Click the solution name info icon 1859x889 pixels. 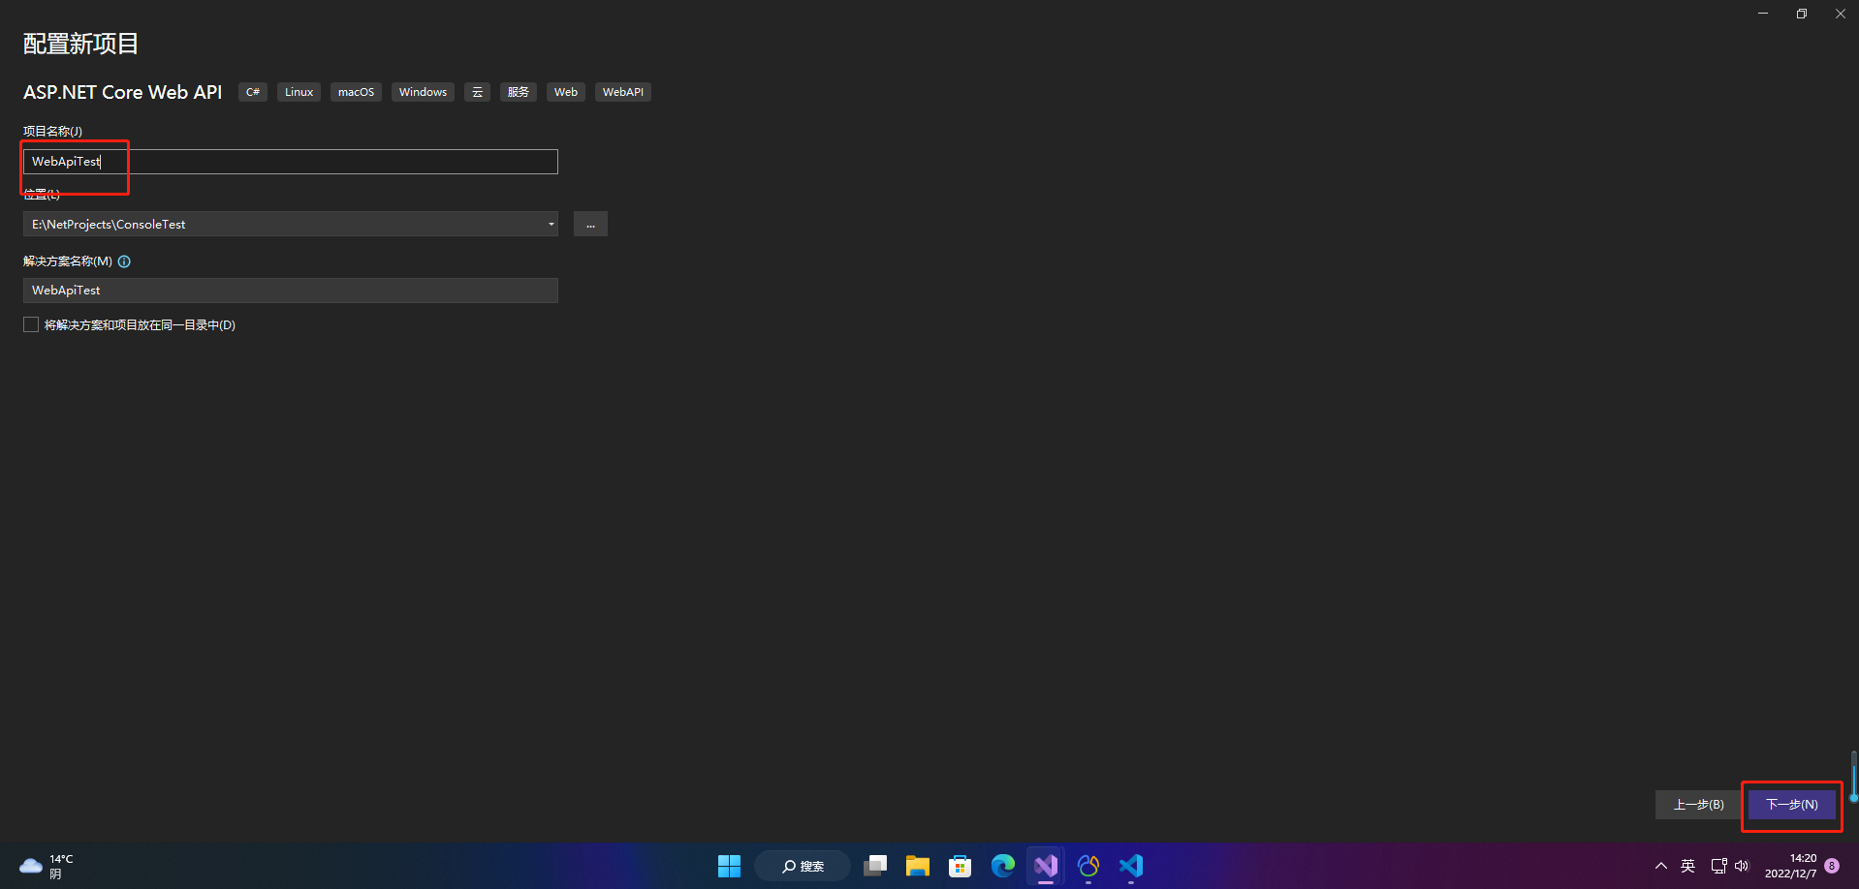click(124, 261)
